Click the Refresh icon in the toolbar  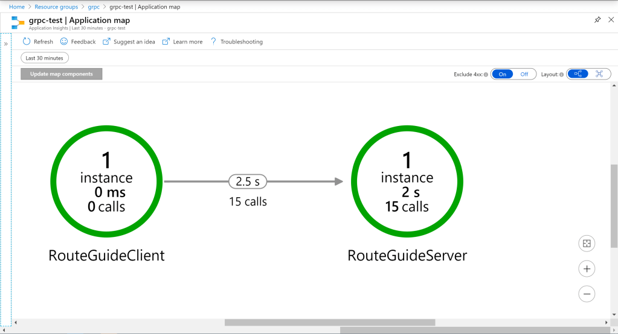tap(27, 42)
